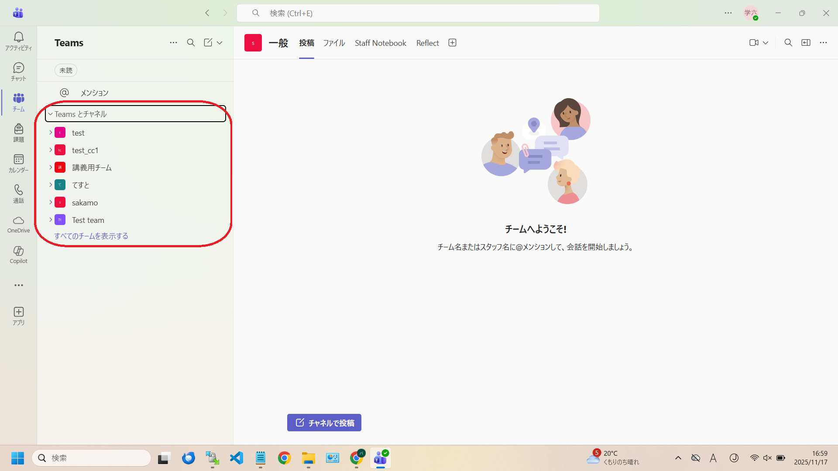838x471 pixels.
Task: Open the Staff Notebook tab
Action: pos(380,43)
